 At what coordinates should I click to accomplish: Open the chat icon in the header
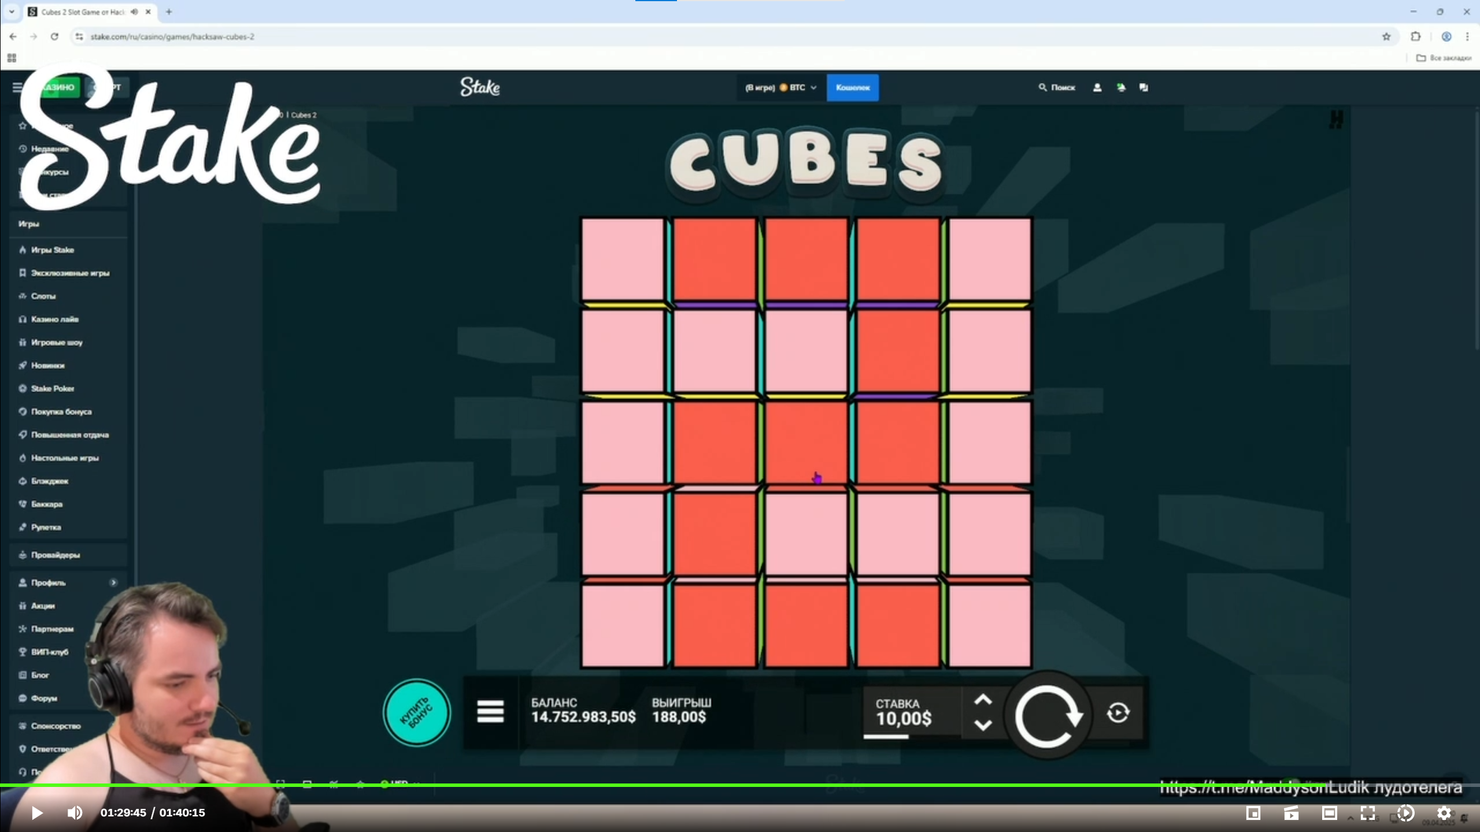pos(1144,87)
